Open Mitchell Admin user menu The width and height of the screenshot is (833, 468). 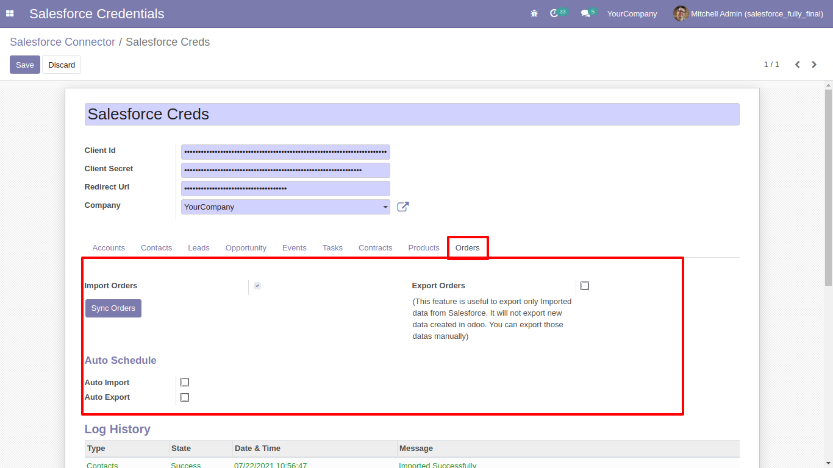(748, 13)
